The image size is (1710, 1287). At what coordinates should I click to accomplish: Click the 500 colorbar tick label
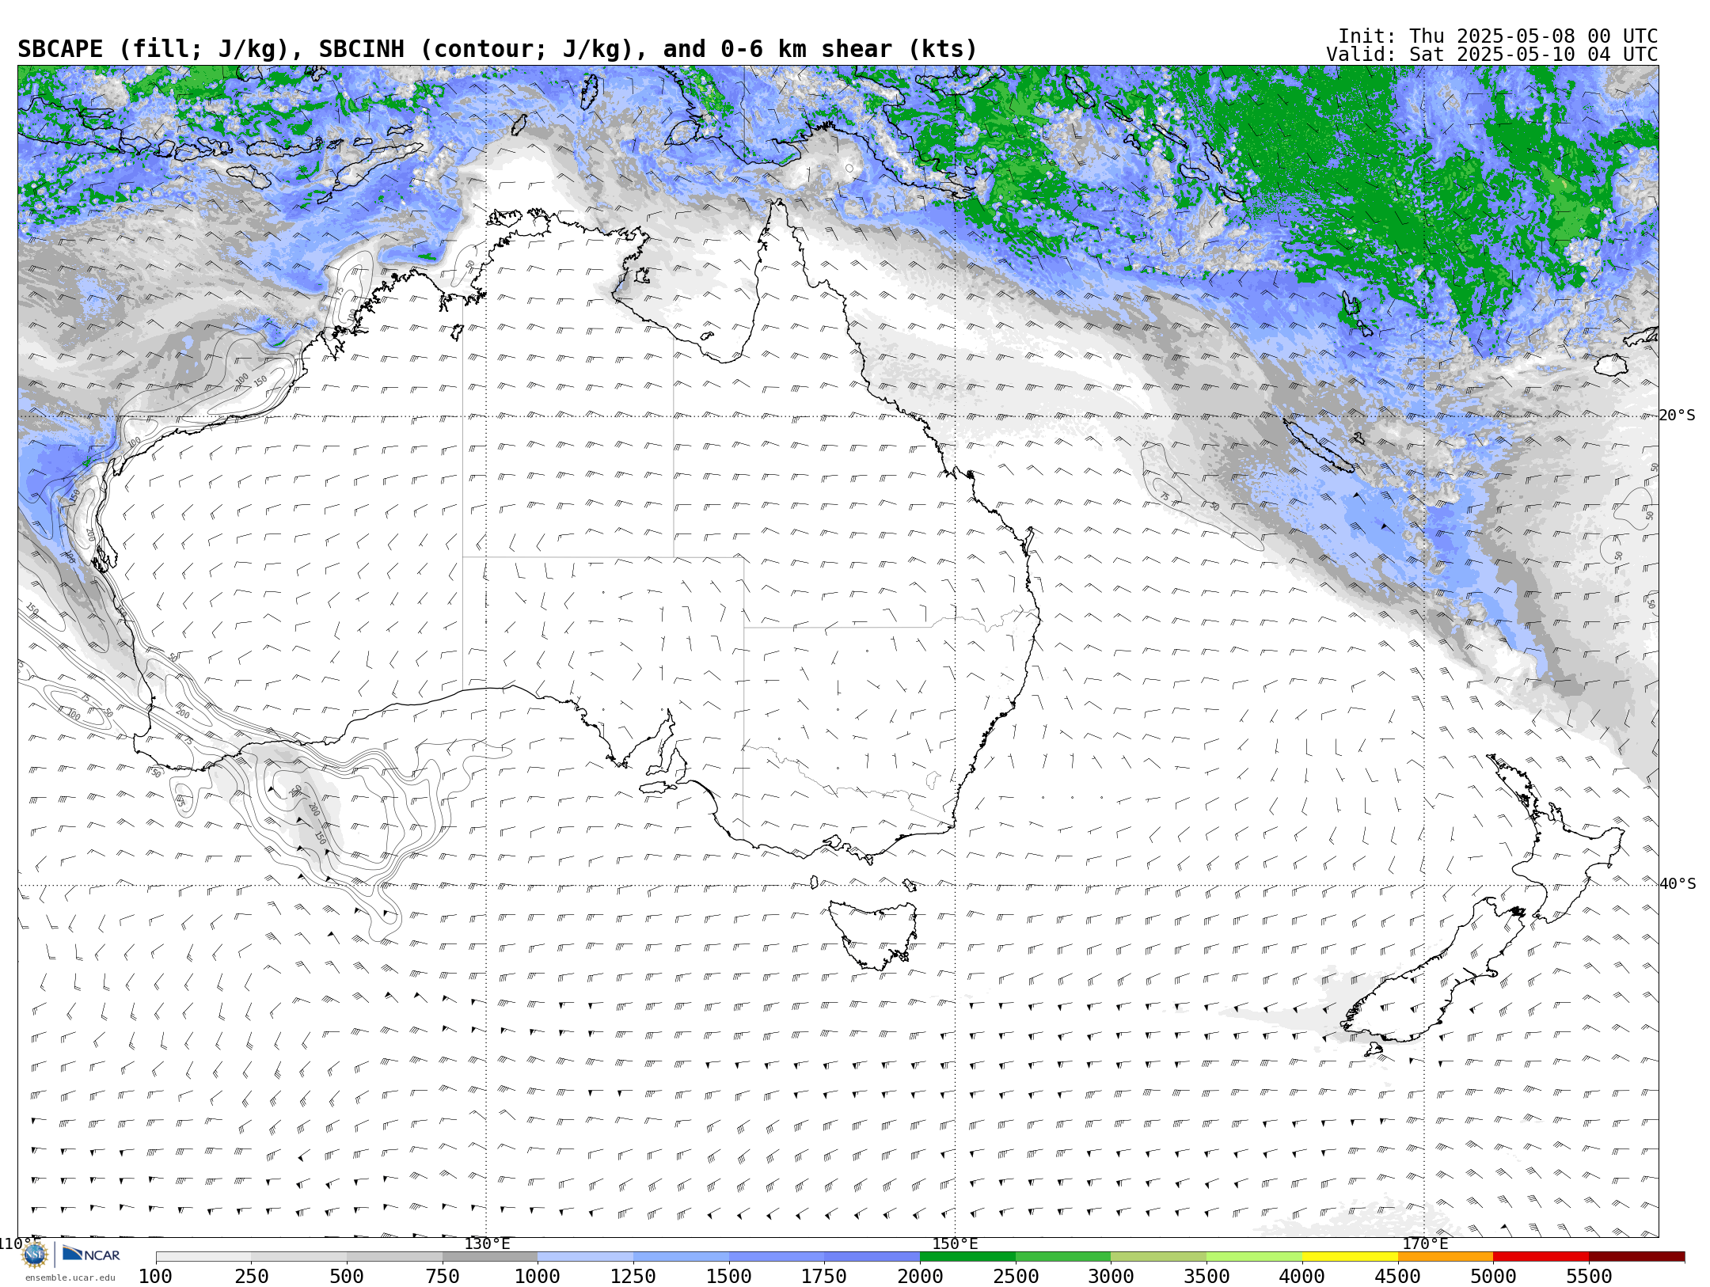[x=347, y=1276]
